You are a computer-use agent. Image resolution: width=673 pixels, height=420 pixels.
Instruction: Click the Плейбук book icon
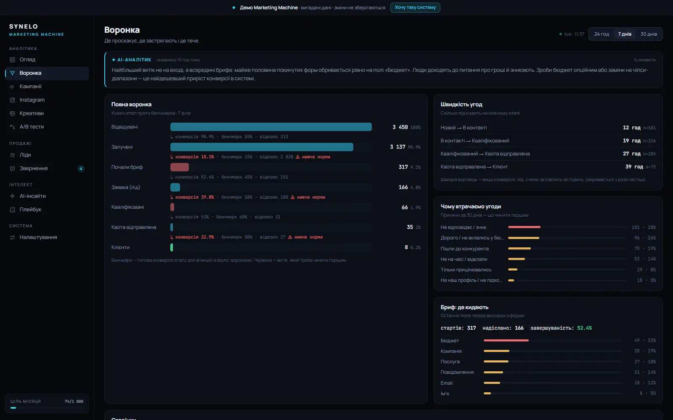coord(12,210)
